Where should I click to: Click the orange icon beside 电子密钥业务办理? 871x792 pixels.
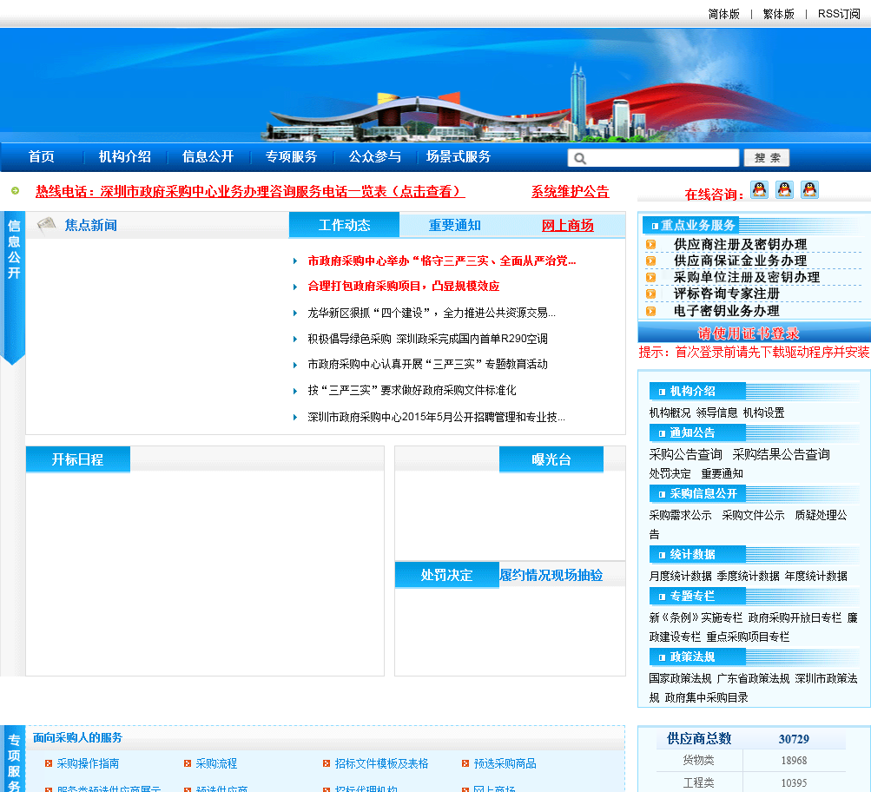(651, 311)
